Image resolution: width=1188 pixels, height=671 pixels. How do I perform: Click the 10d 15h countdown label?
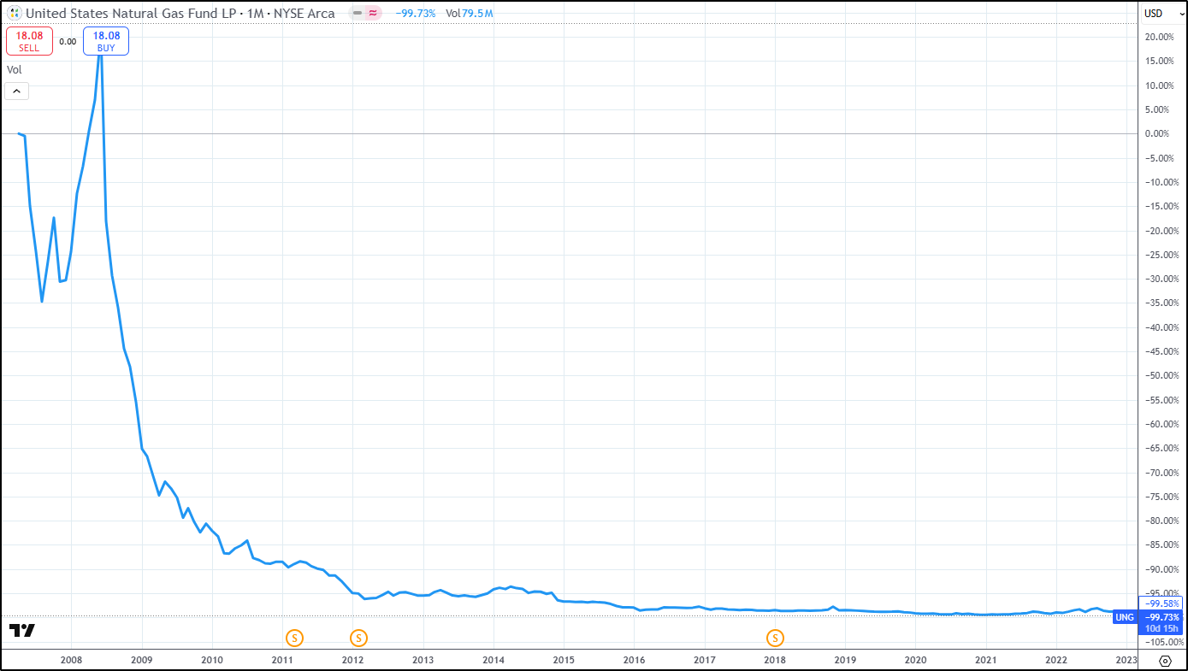tap(1162, 629)
